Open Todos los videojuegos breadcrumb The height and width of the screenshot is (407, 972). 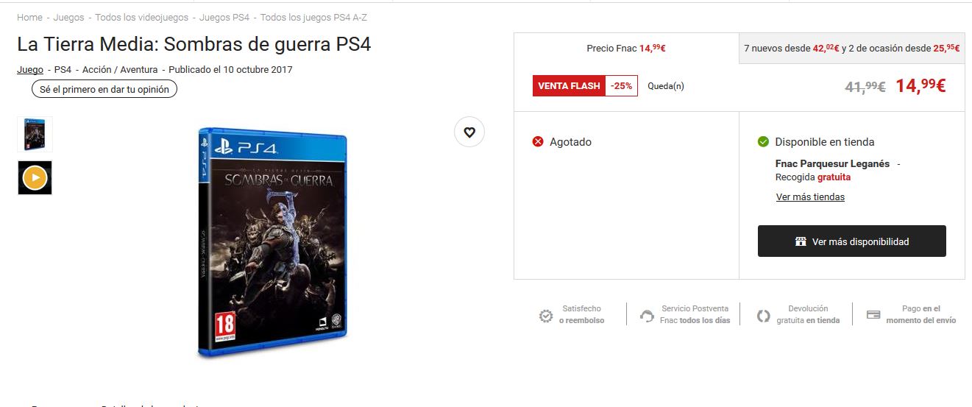(142, 17)
